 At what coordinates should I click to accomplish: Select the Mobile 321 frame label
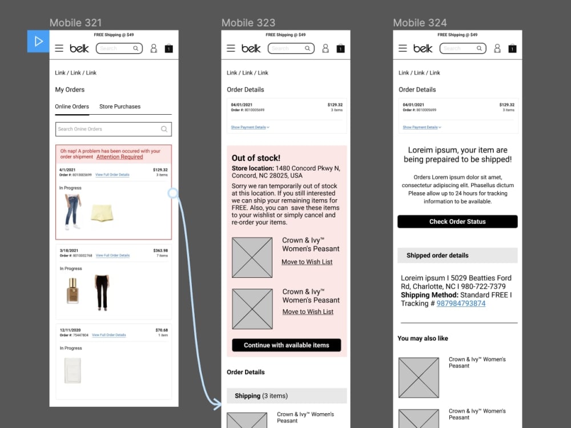coord(76,23)
